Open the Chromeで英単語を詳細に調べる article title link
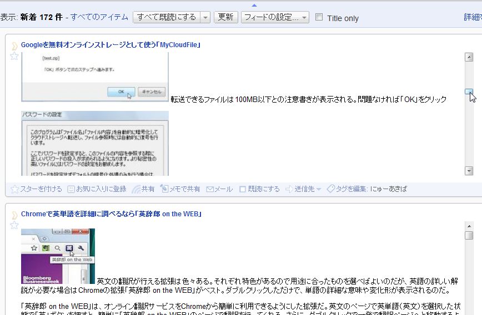Viewport: 482px width, 315px height. coord(111,214)
